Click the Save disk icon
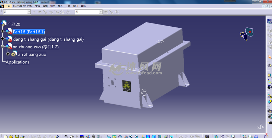The width and height of the screenshot is (272, 138). [x=17, y=136]
